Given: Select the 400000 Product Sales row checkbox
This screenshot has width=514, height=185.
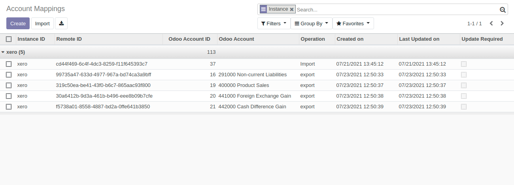Looking at the screenshot, I should [9, 85].
